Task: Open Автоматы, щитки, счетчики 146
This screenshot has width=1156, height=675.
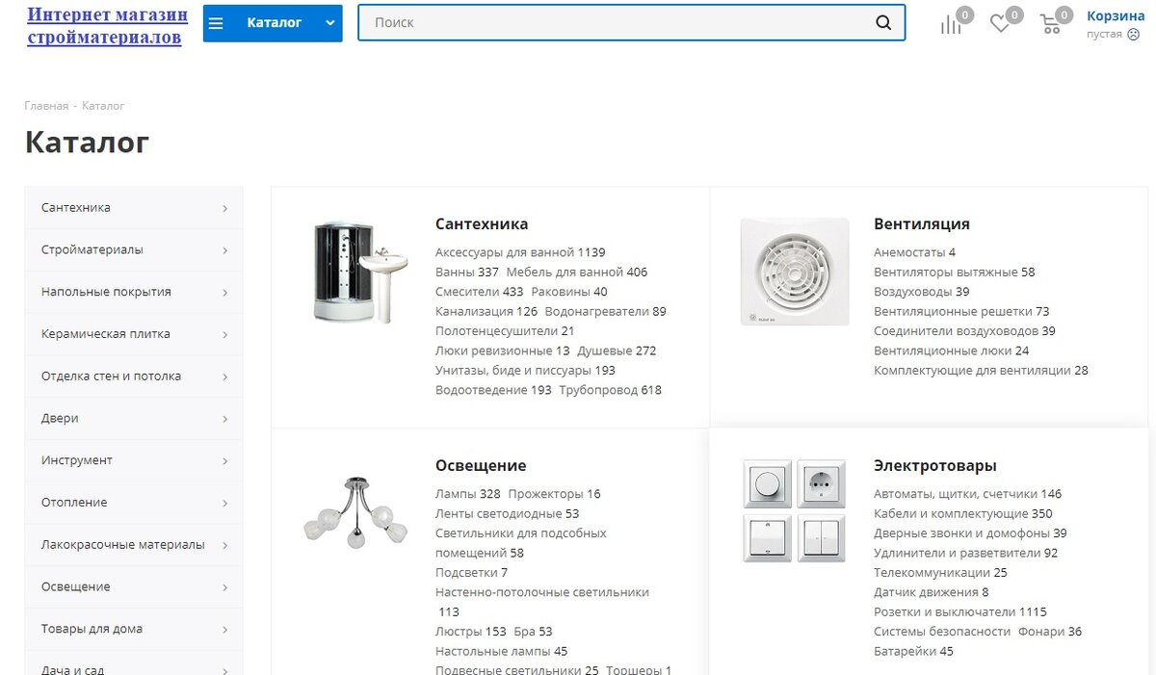Action: [967, 494]
